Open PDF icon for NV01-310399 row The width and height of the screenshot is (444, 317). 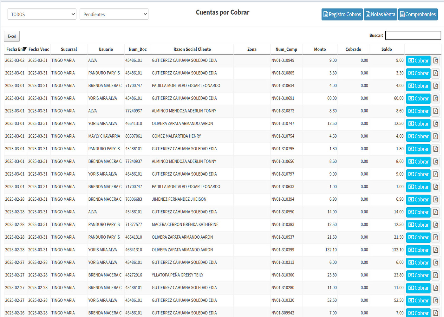435,250
